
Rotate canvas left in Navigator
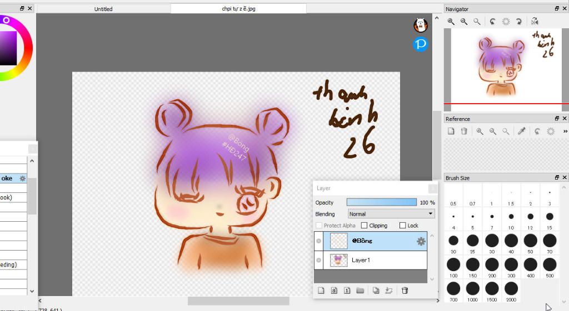coord(492,22)
